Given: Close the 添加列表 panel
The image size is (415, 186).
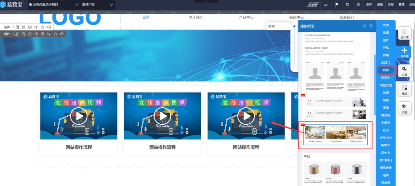Looking at the screenshot, I should pos(371,26).
